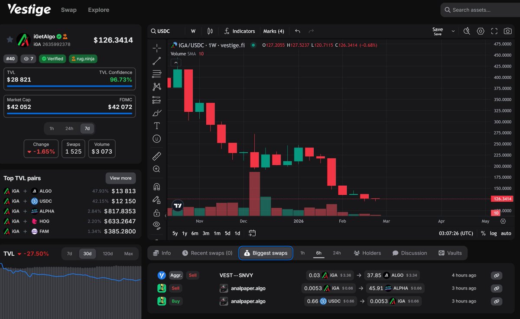The height and width of the screenshot is (319, 520).
Task: Open the Indicators menu
Action: (239, 31)
